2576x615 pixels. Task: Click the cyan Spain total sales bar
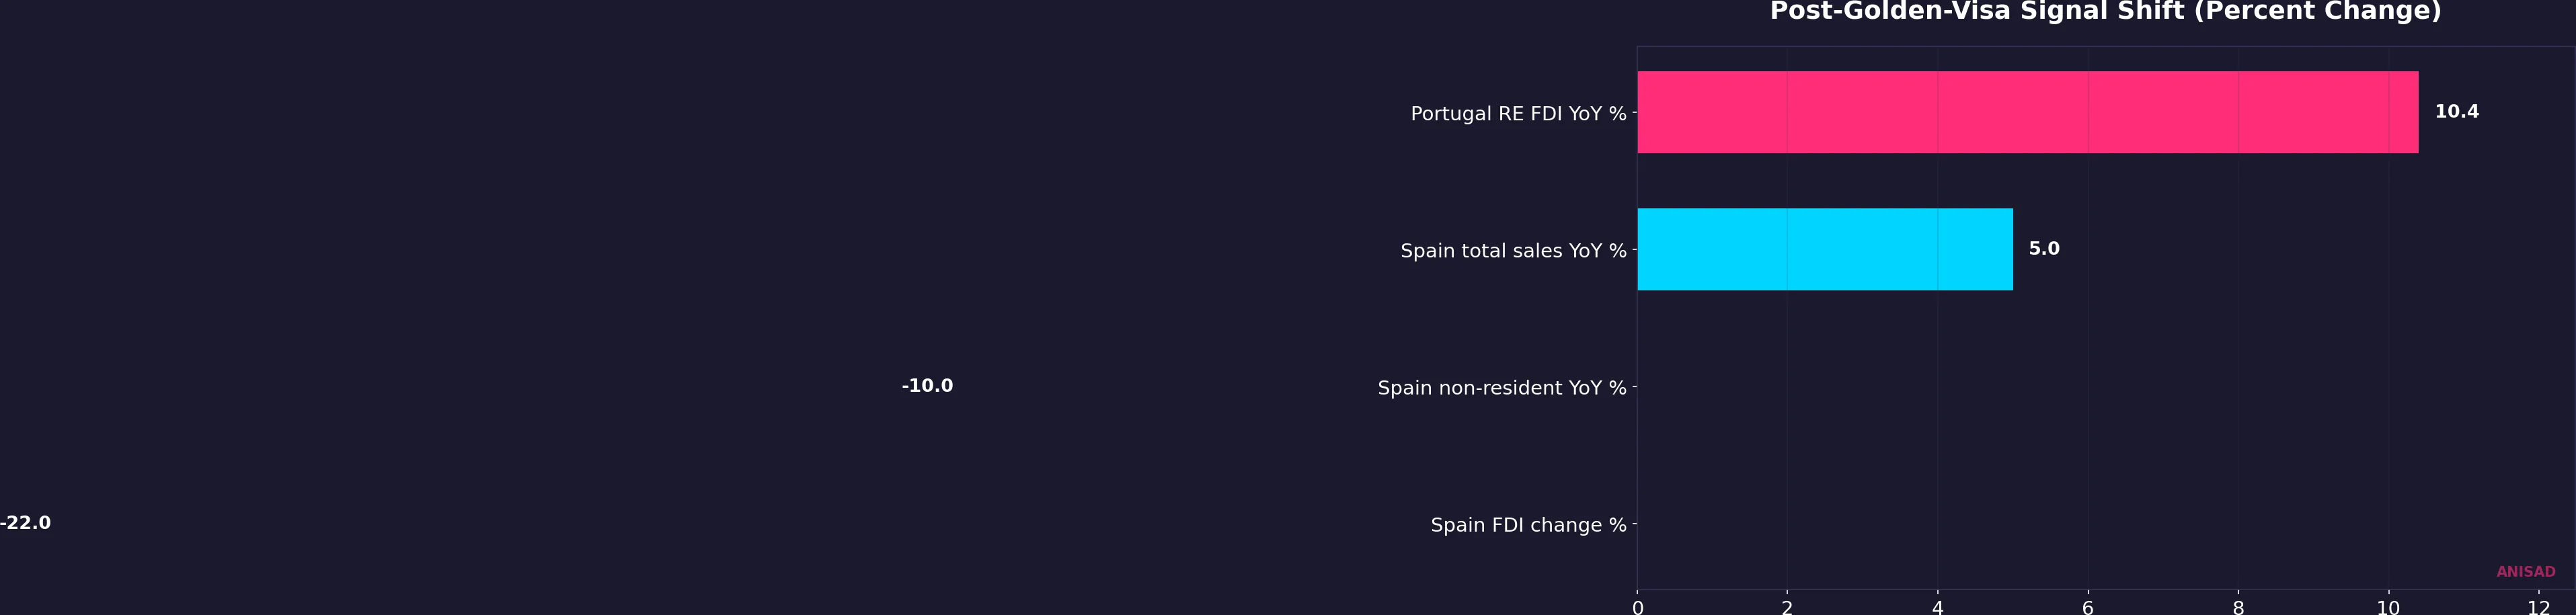(1825, 249)
